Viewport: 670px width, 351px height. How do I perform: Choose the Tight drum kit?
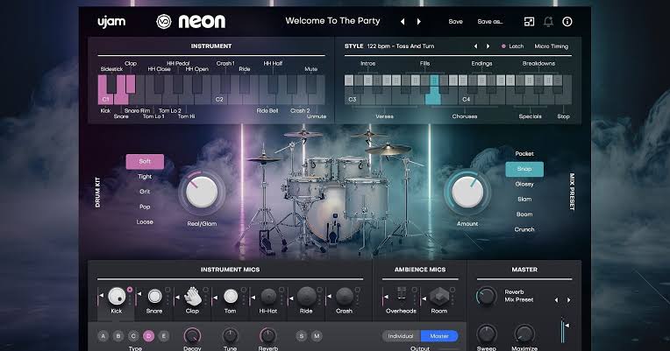[x=145, y=177]
